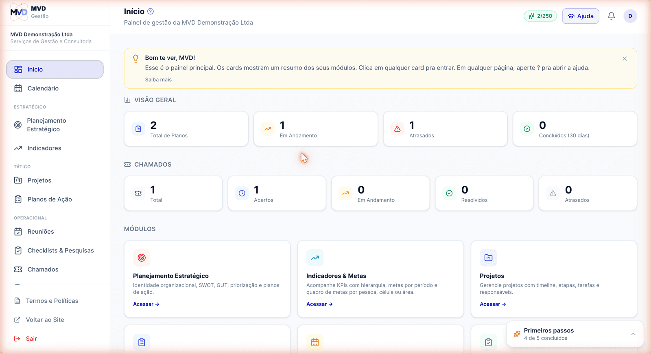
Task: Open the Em Andamento card in Visão Geral
Action: pyautogui.click(x=316, y=129)
